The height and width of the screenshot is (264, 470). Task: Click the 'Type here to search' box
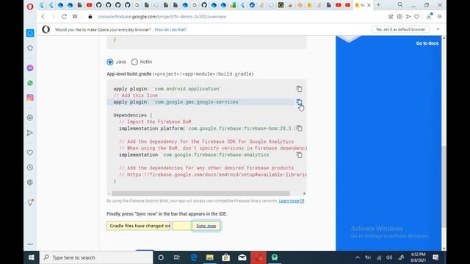(x=96, y=257)
